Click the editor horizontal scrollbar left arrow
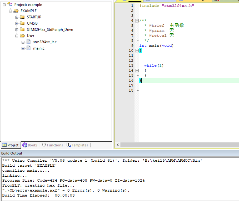This screenshot has width=239, height=201. tap(118, 144)
